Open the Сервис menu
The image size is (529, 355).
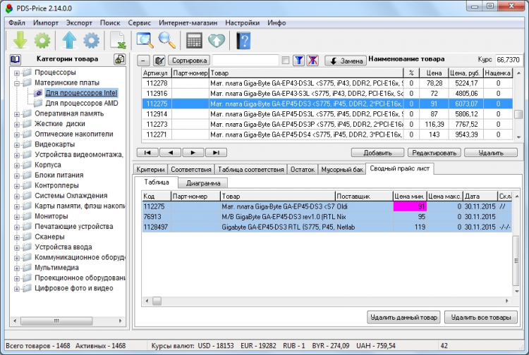click(139, 23)
